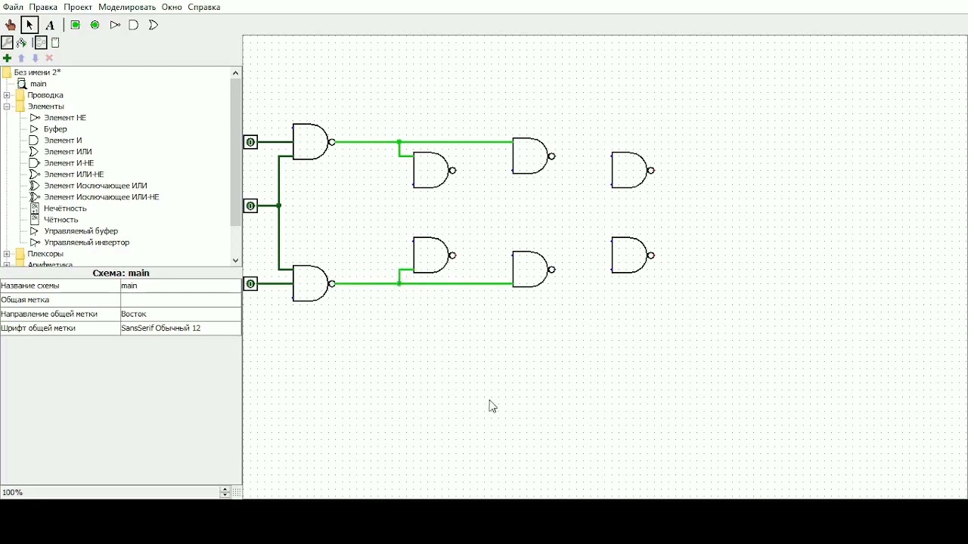Click the Плексоры folder label

[45, 254]
